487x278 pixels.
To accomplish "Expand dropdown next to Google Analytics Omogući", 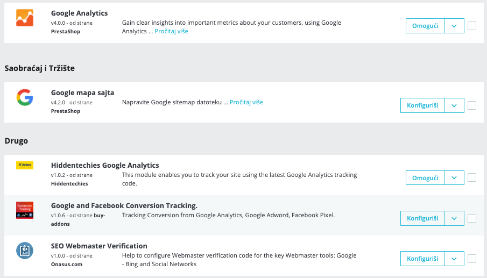I will coord(454,26).
